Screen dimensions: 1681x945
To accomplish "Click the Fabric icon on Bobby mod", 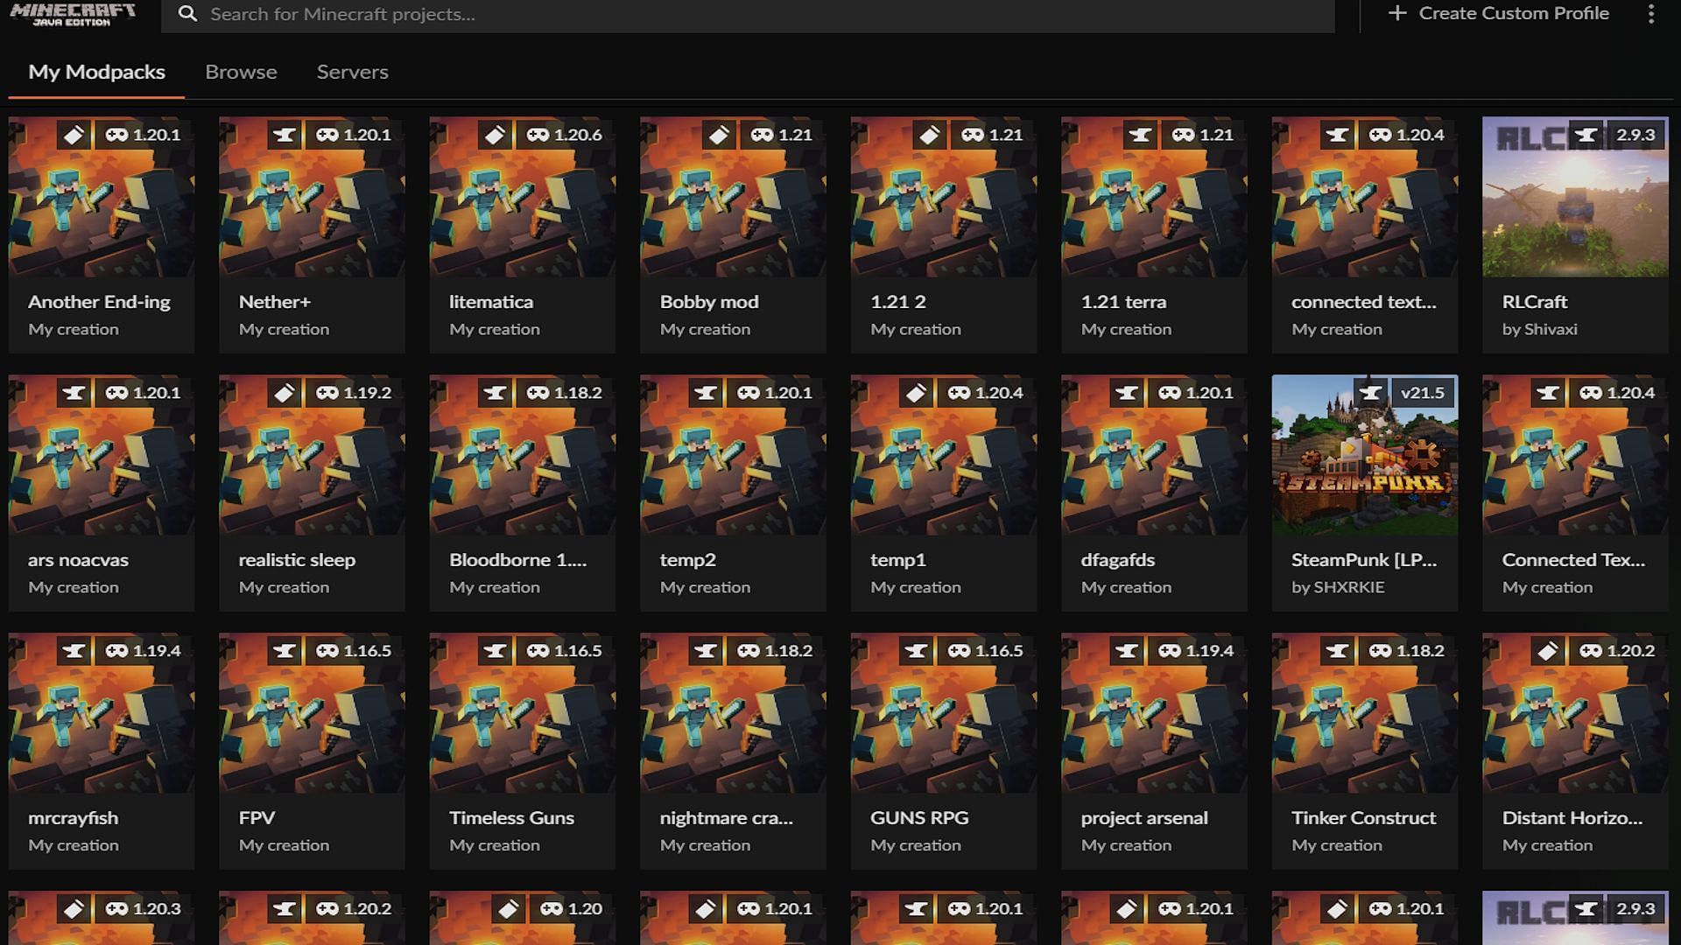I will click(718, 134).
